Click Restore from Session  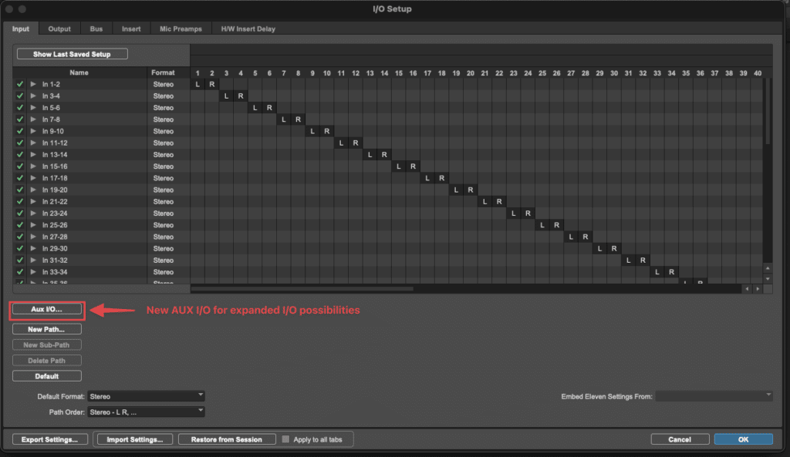pos(226,439)
